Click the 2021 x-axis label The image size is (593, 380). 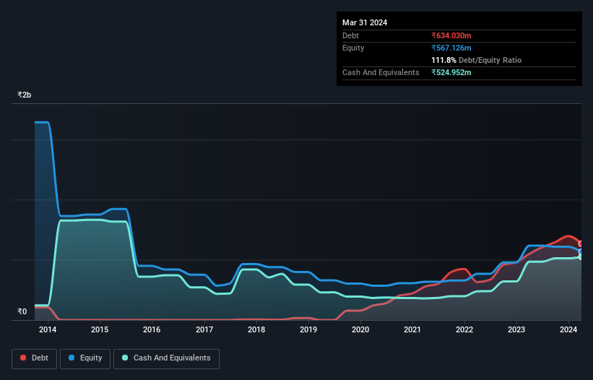[x=412, y=329]
